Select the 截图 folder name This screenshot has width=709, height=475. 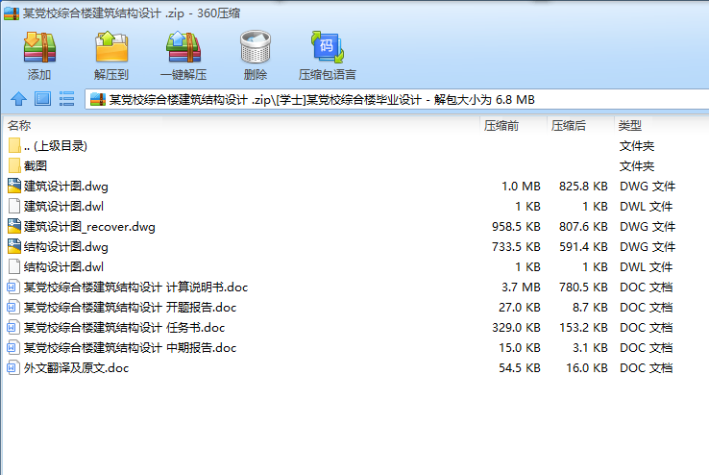click(x=36, y=165)
